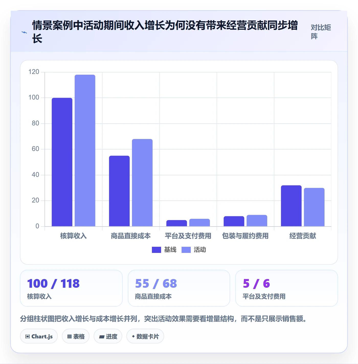Click the 5 / 6 平台及支付费用 data card
The image size is (358, 364).
pyautogui.click(x=287, y=288)
